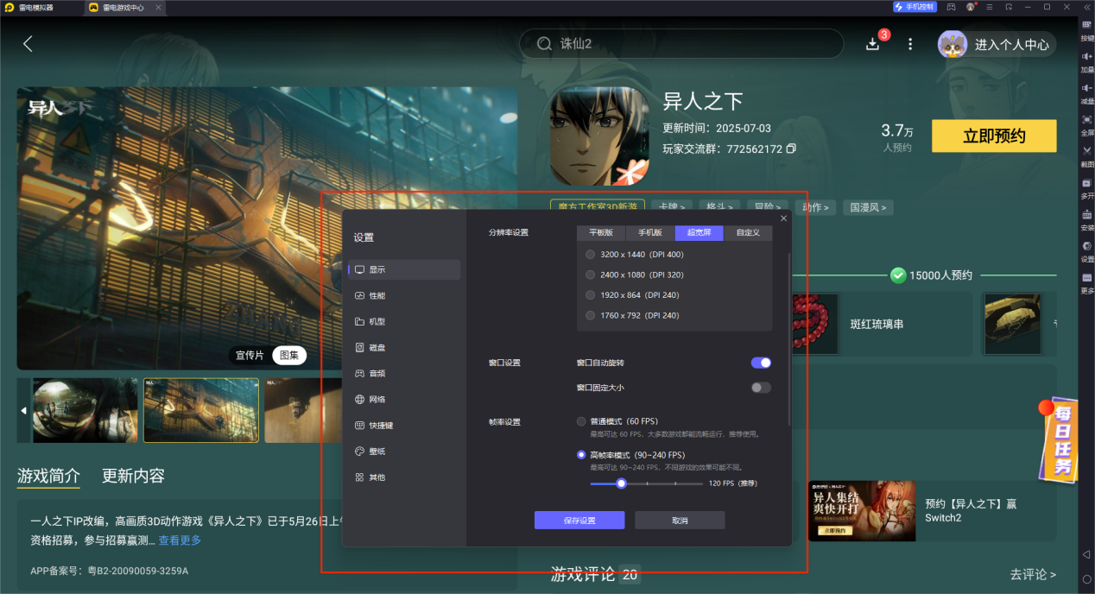Screen dimensions: 1095x594
Task: Click Android back triangle in right sidebar
Action: tap(1086, 553)
